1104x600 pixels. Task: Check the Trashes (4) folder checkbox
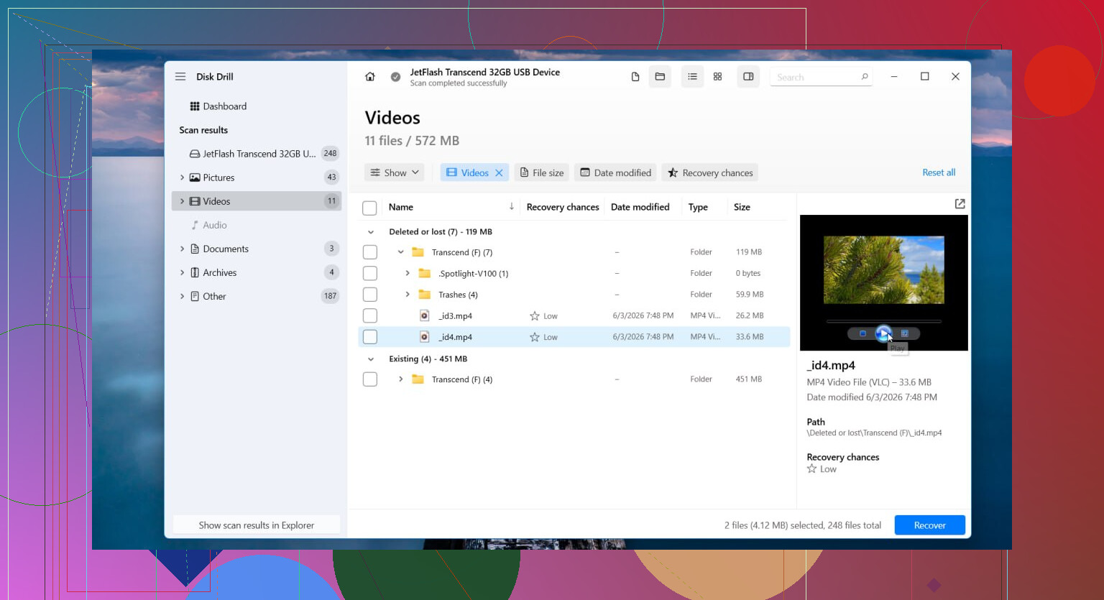pyautogui.click(x=370, y=295)
